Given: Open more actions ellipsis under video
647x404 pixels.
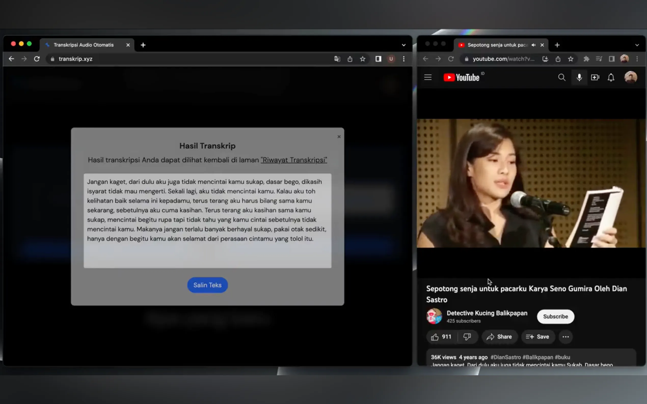Looking at the screenshot, I should pos(565,337).
